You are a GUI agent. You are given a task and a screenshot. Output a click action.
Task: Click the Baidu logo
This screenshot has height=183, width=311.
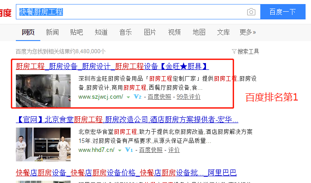[x=5, y=13]
